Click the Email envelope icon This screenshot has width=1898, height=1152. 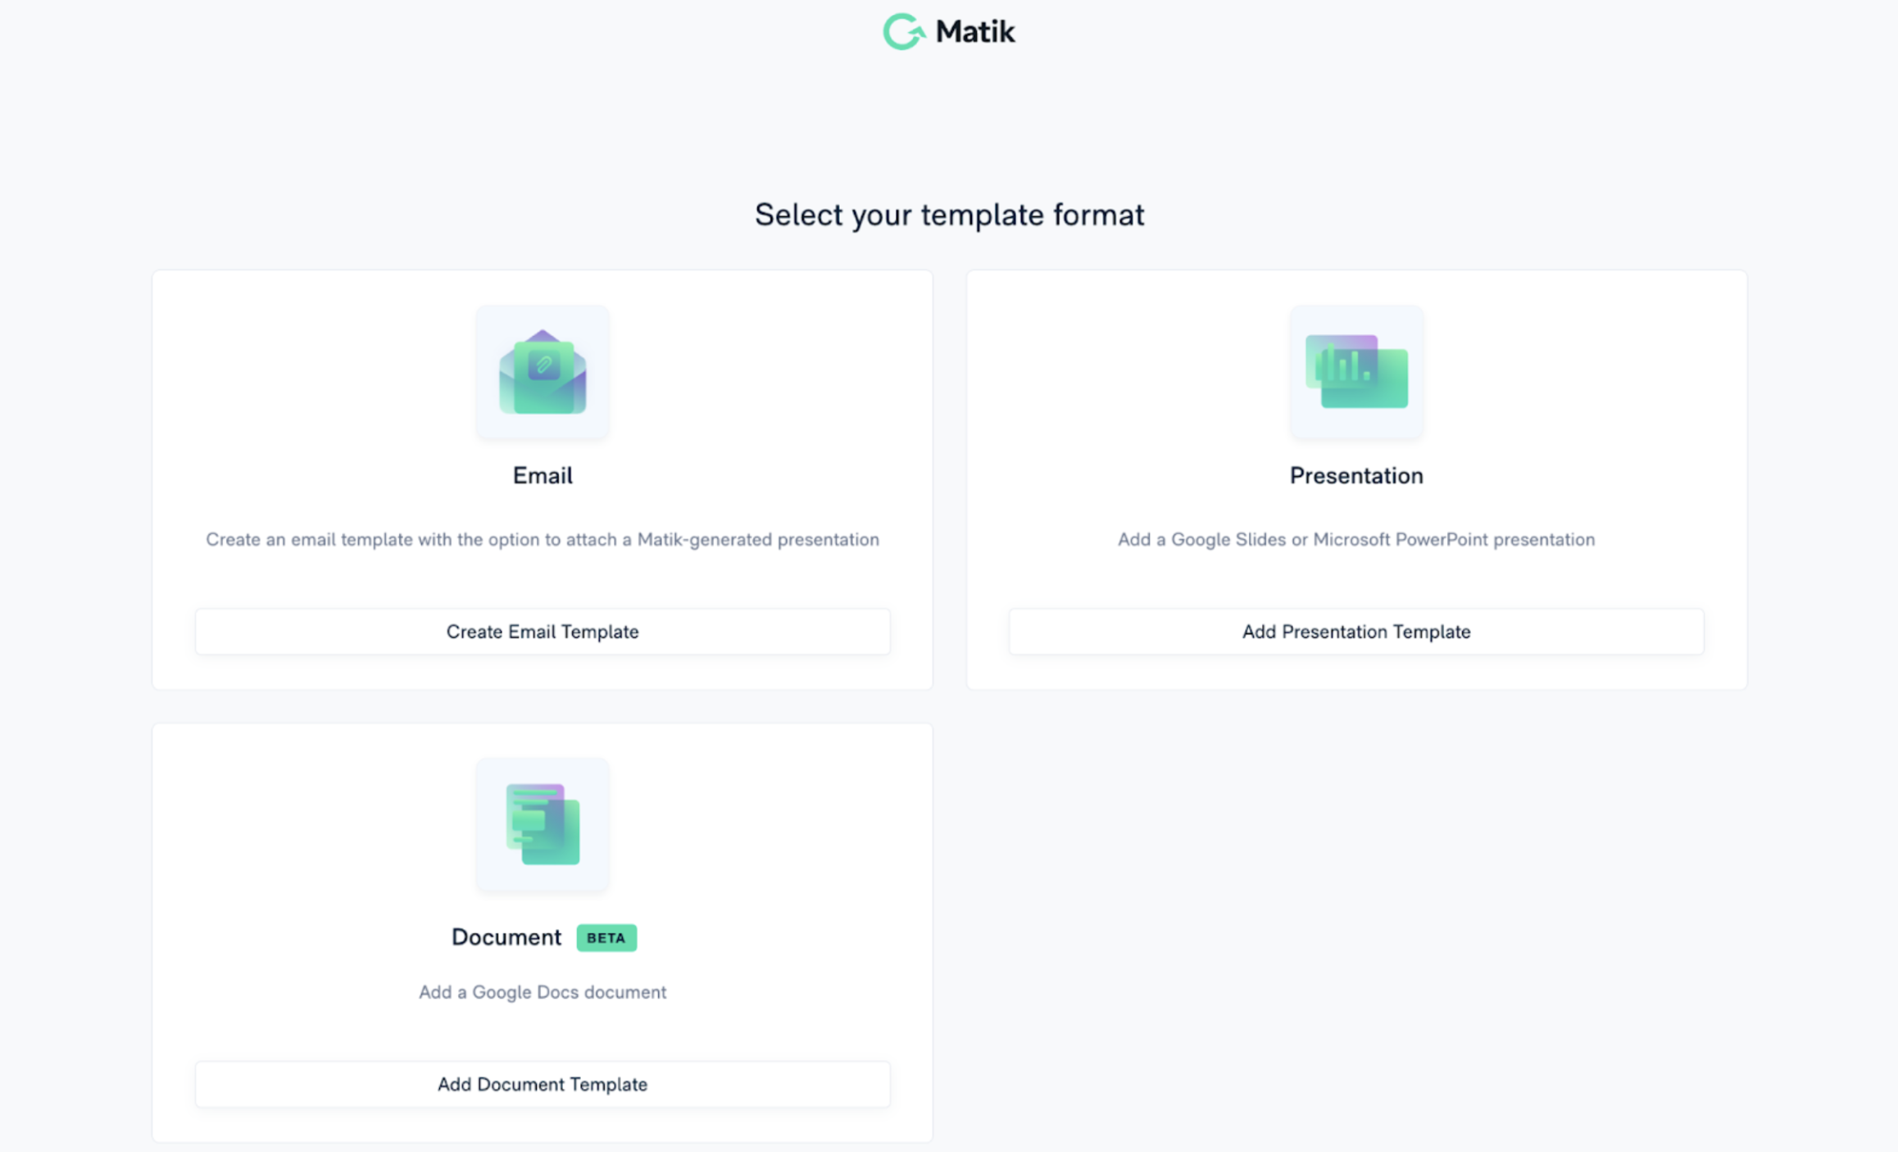click(x=543, y=372)
